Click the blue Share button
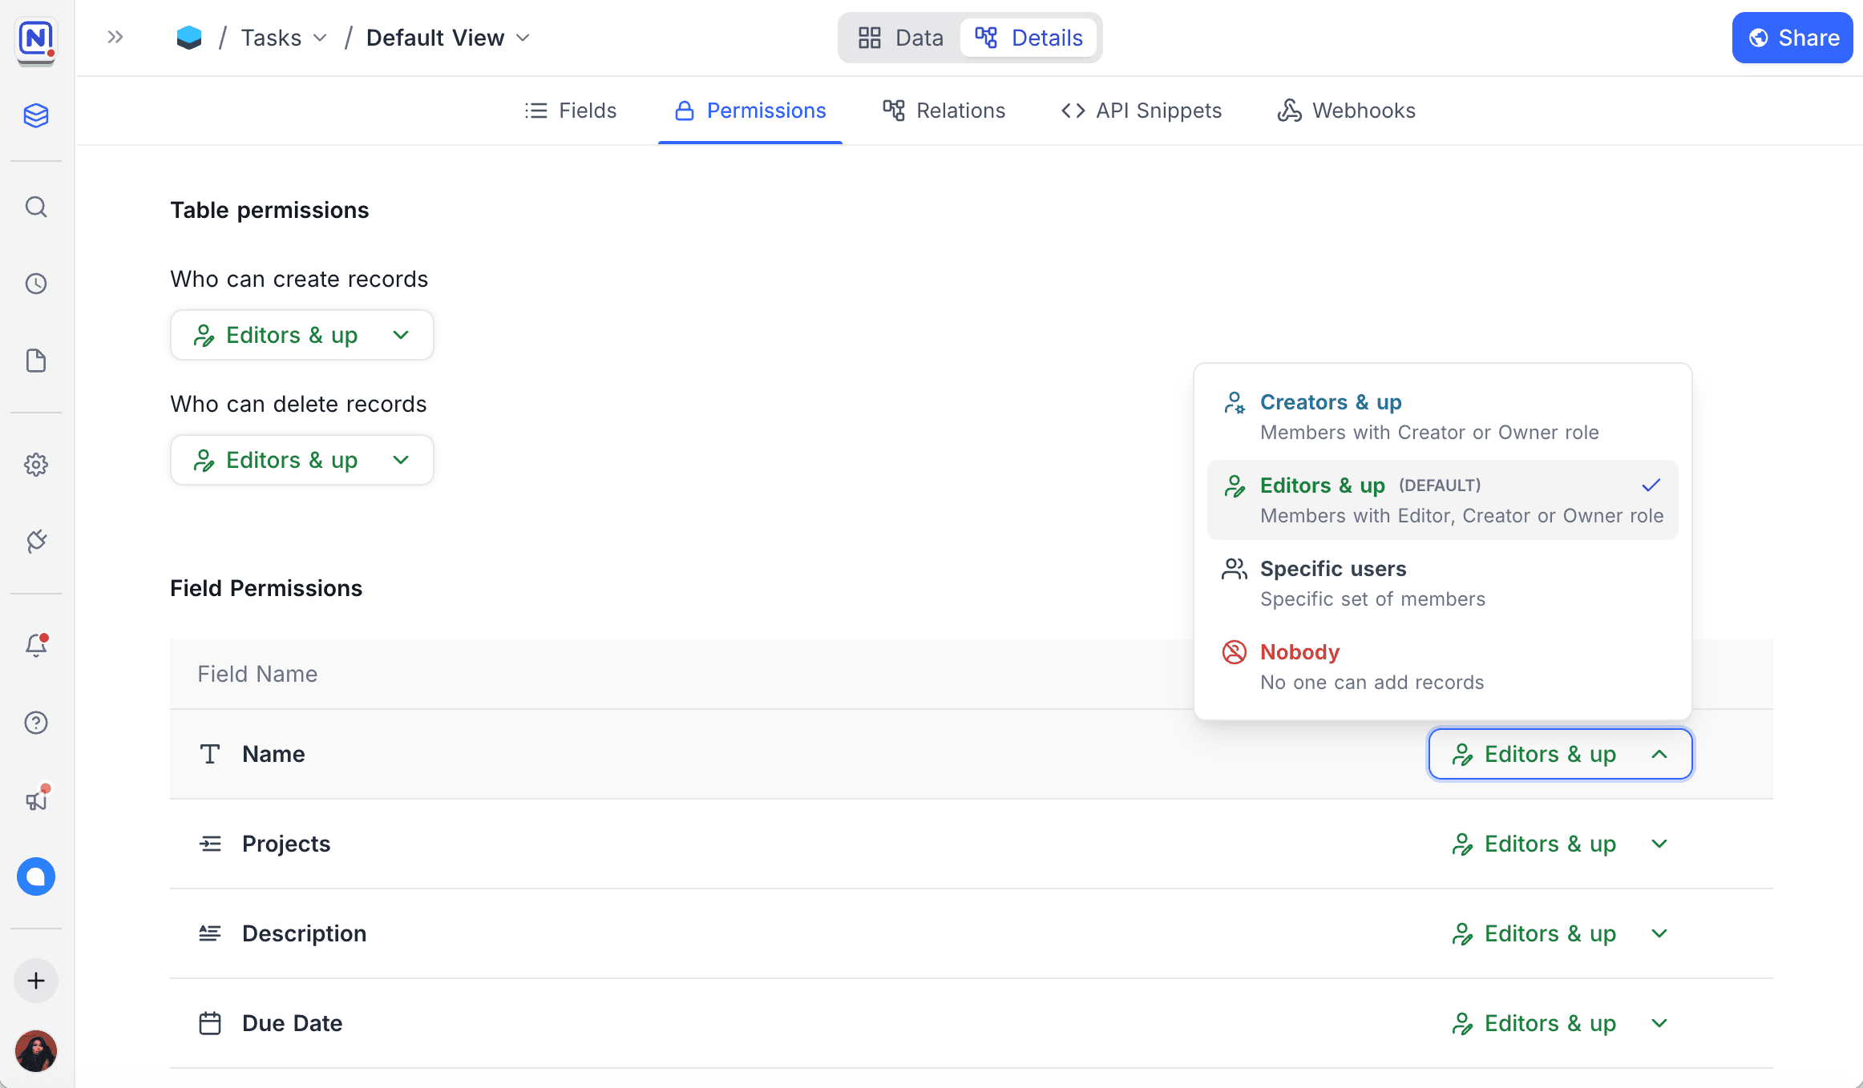 (x=1792, y=38)
